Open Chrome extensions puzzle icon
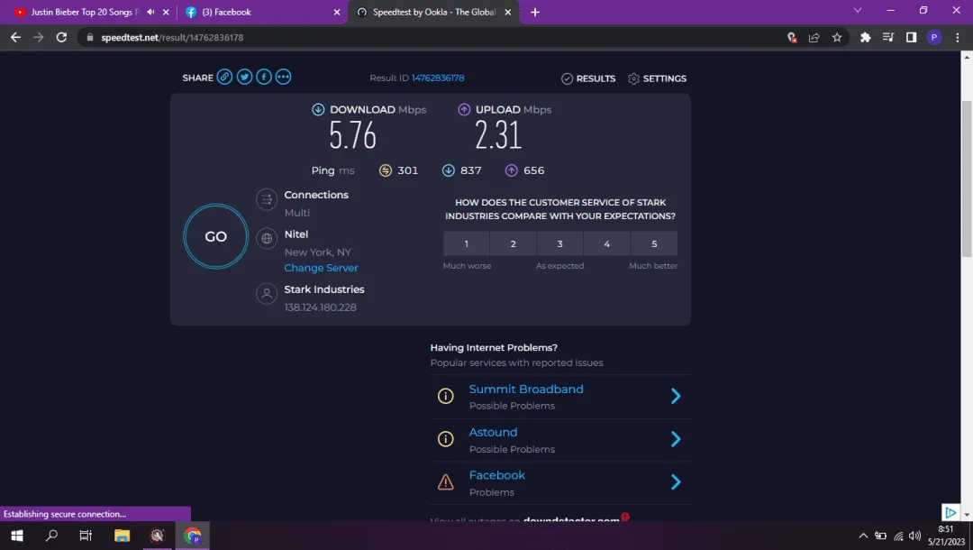 (865, 37)
